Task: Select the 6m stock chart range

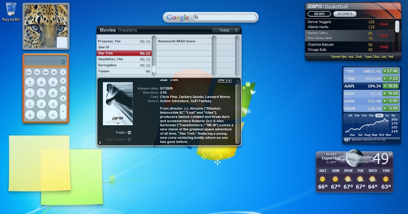Action: [379, 115]
